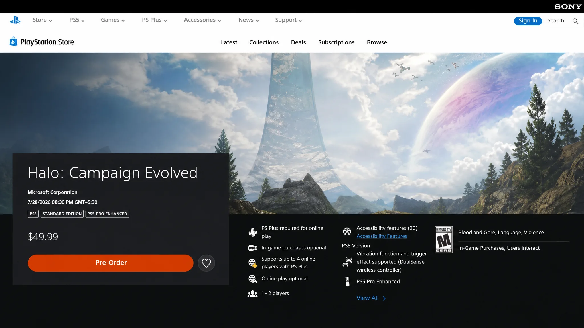Click the PS5 Version heading
584x328 pixels.
[x=356, y=246]
